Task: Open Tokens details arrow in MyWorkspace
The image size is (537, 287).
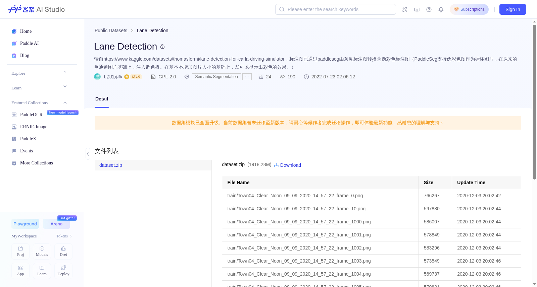Action: pyautogui.click(x=71, y=236)
